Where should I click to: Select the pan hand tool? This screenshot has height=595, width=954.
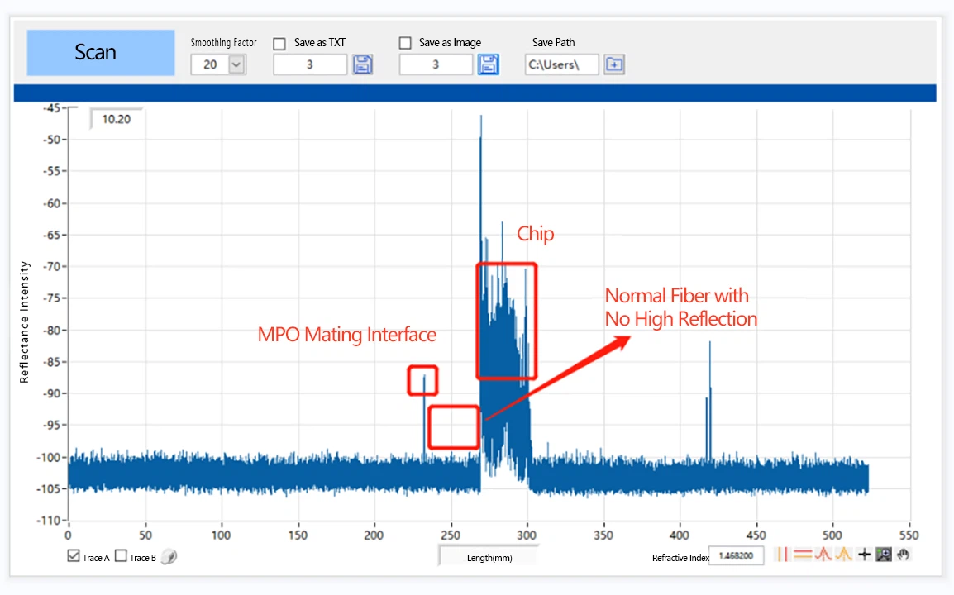click(x=904, y=555)
